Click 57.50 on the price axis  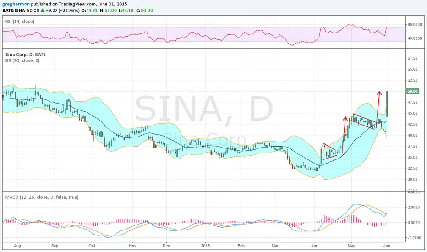click(x=412, y=58)
